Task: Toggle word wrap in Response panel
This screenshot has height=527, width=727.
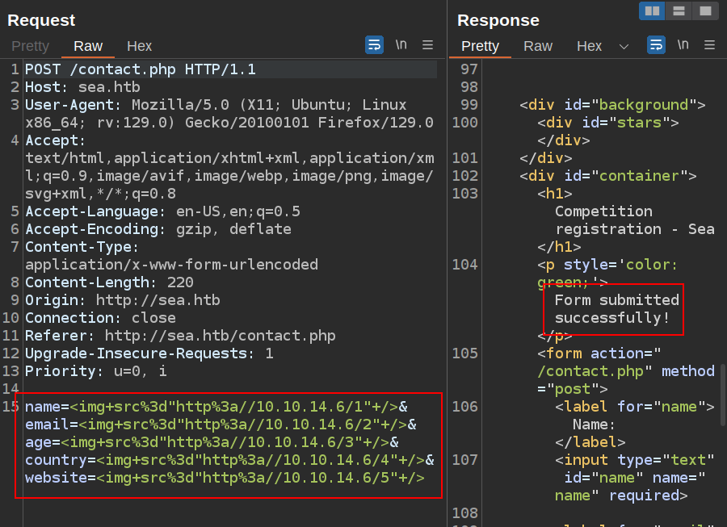Action: coord(656,45)
